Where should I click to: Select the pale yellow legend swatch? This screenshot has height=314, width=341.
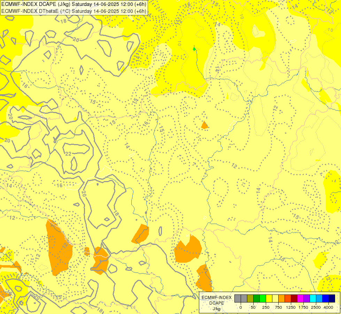tap(275, 298)
